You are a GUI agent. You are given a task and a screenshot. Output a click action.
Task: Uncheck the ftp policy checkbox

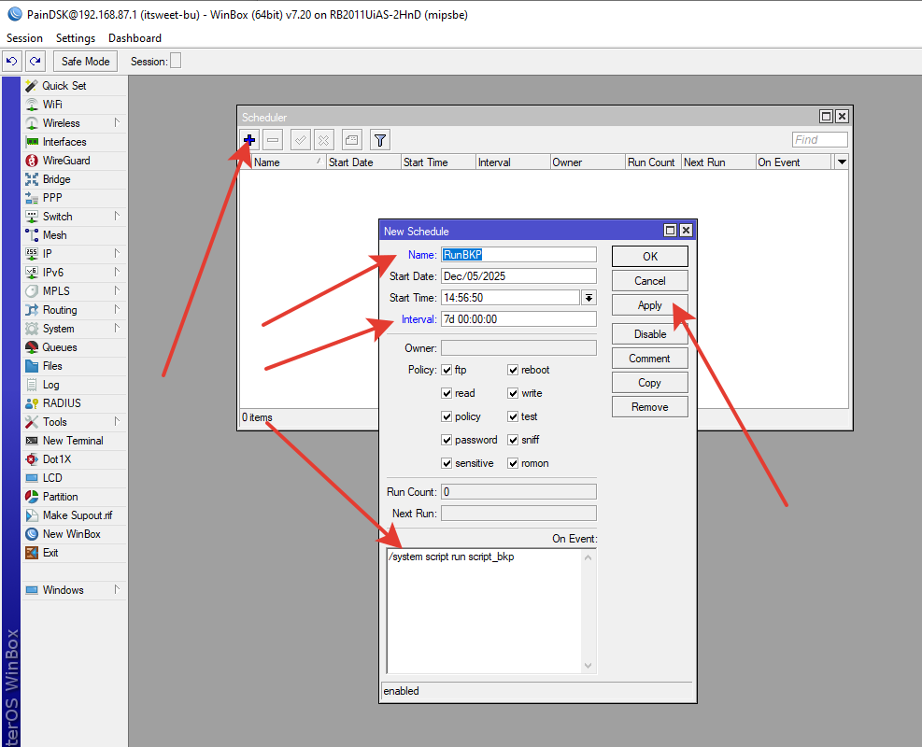pos(447,370)
